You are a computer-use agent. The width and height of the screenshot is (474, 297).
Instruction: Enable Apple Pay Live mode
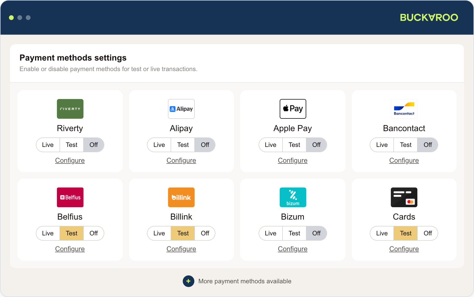pos(271,145)
